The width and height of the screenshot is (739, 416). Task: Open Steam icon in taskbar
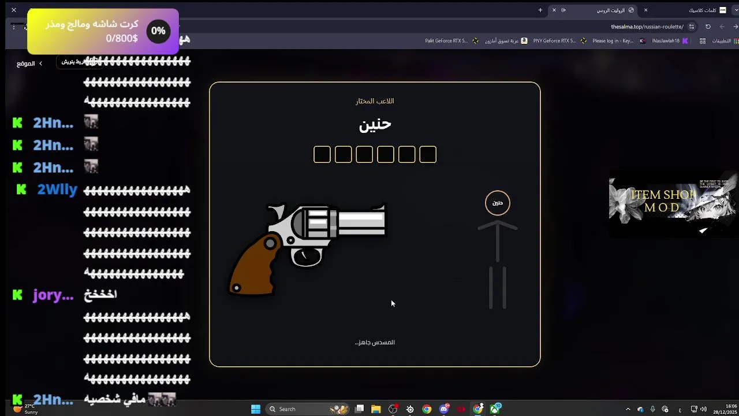point(410,409)
